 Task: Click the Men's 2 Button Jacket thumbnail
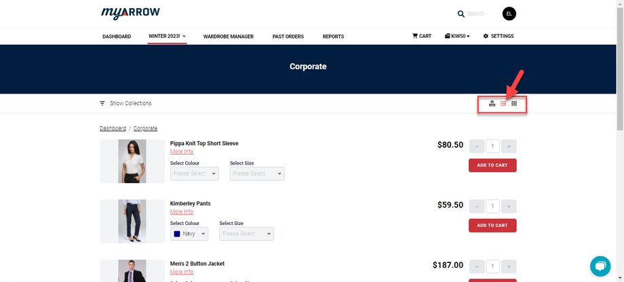132,271
